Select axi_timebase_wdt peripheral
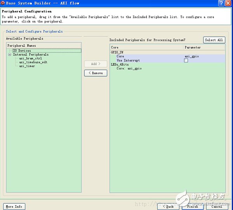Viewport: 233px width, 210px height. tap(33, 62)
